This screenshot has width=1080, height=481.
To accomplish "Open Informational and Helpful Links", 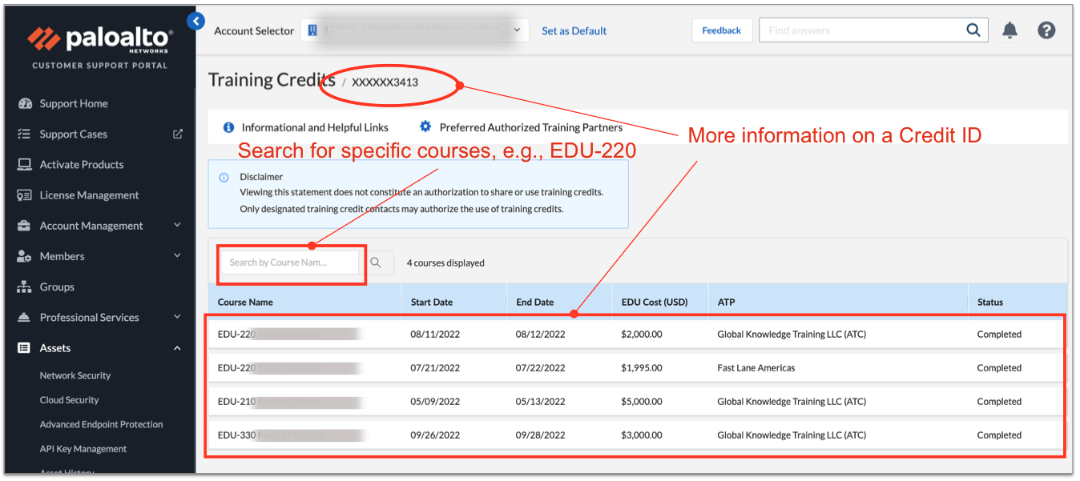I will 315,127.
